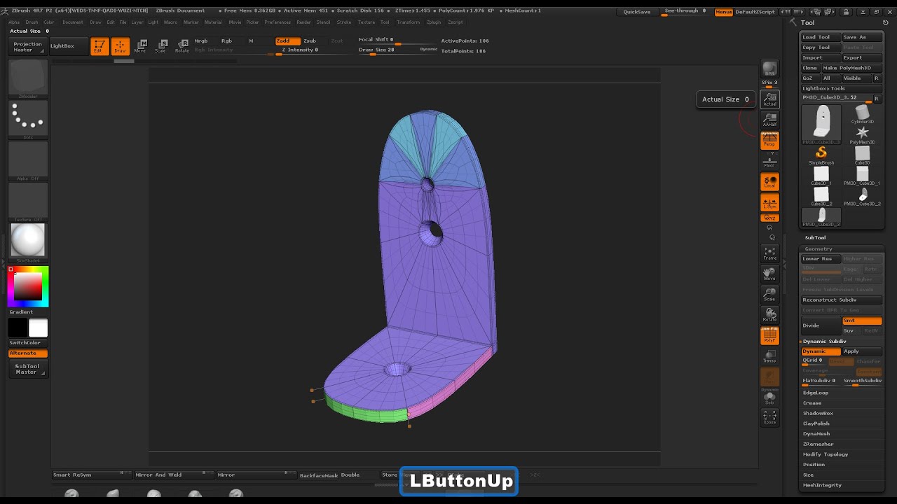
Task: Select the SimpleBrush tool thumbnail
Action: click(x=821, y=155)
